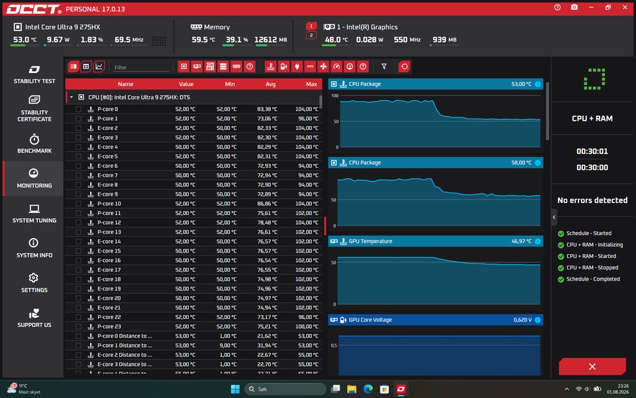Select the 83,38 °C average cell

(267, 109)
